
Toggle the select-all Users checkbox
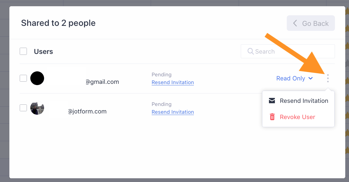tap(23, 51)
